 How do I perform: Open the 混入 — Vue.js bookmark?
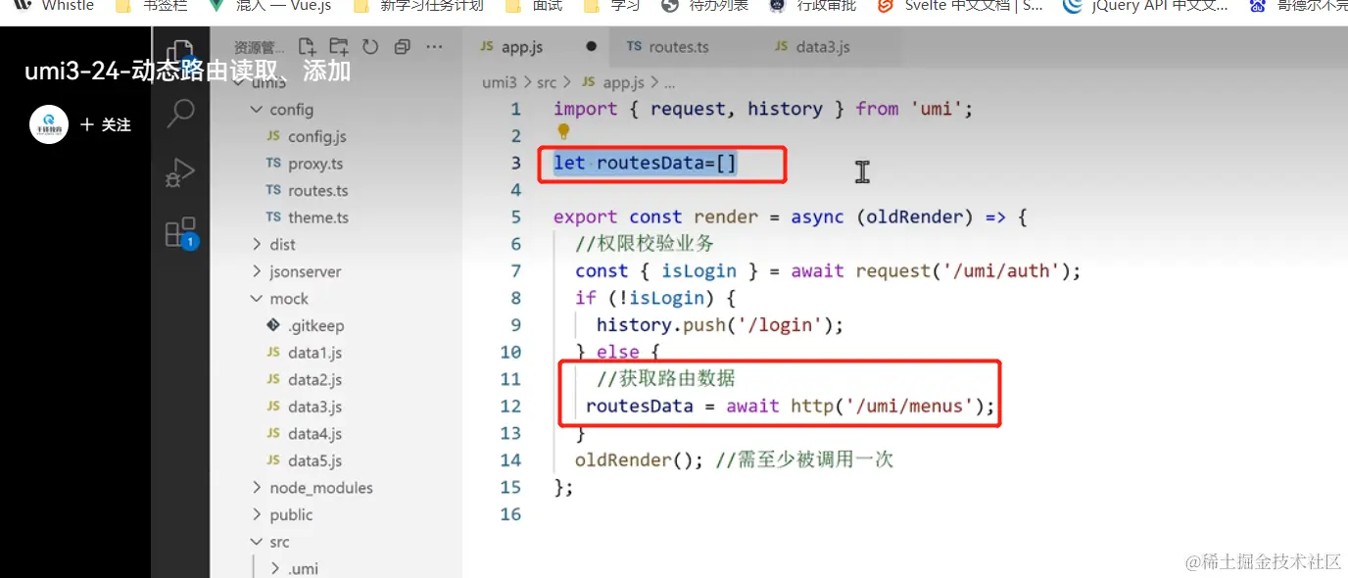pyautogui.click(x=269, y=6)
